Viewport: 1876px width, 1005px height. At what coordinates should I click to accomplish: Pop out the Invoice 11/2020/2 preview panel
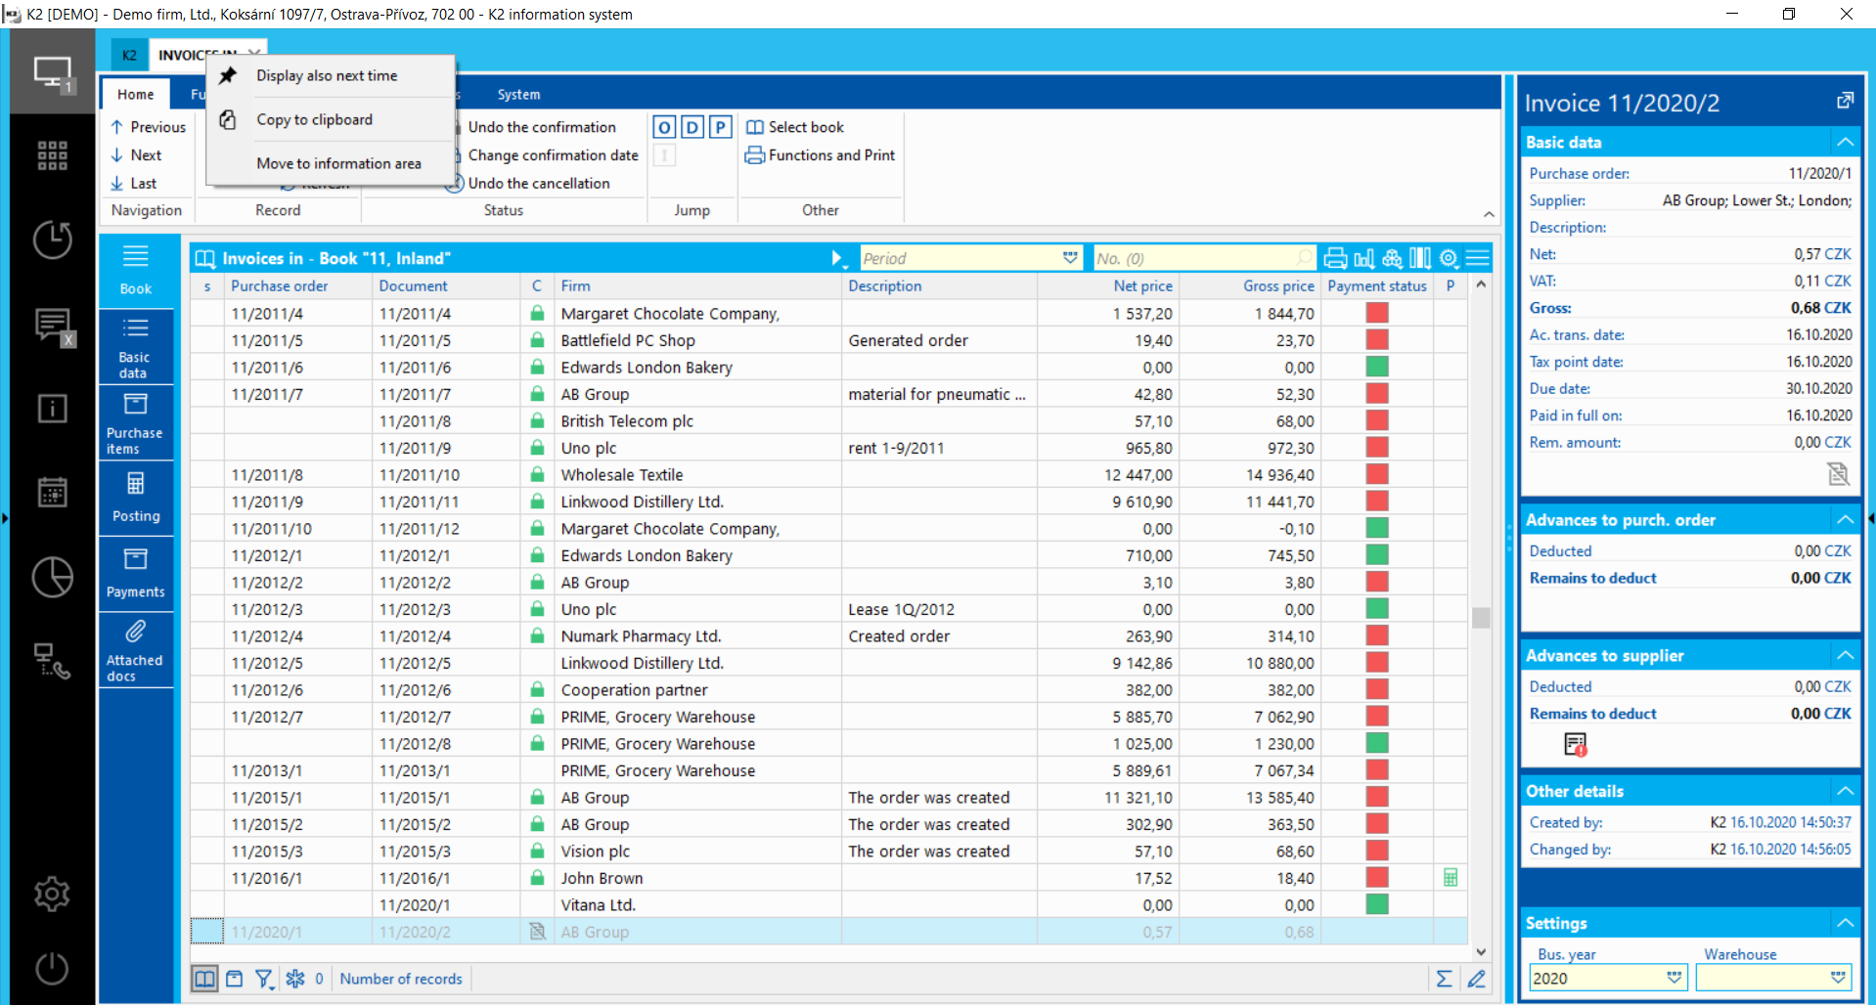tap(1845, 101)
